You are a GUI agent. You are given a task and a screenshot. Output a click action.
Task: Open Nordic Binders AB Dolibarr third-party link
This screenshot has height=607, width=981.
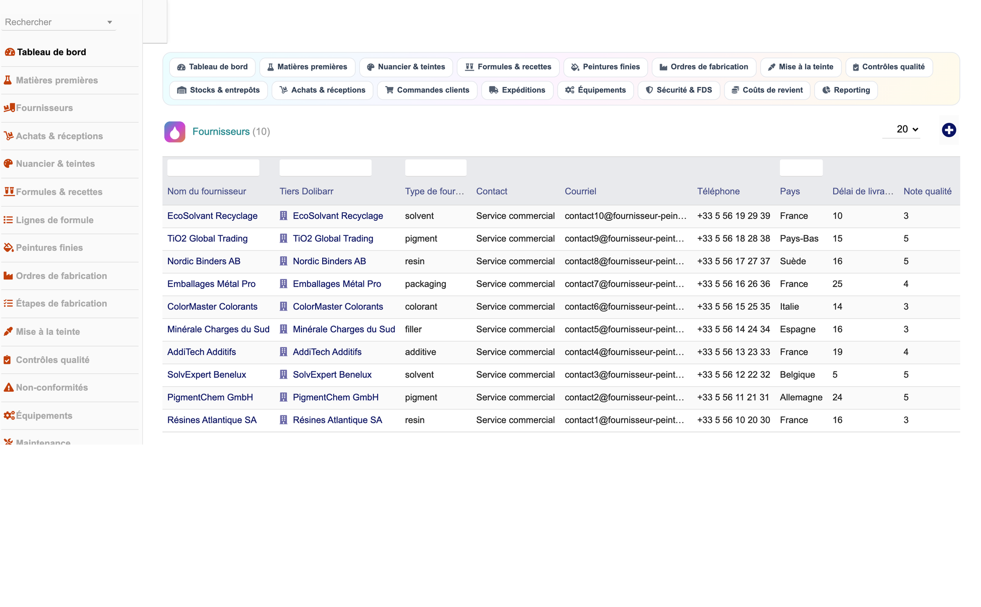(329, 261)
